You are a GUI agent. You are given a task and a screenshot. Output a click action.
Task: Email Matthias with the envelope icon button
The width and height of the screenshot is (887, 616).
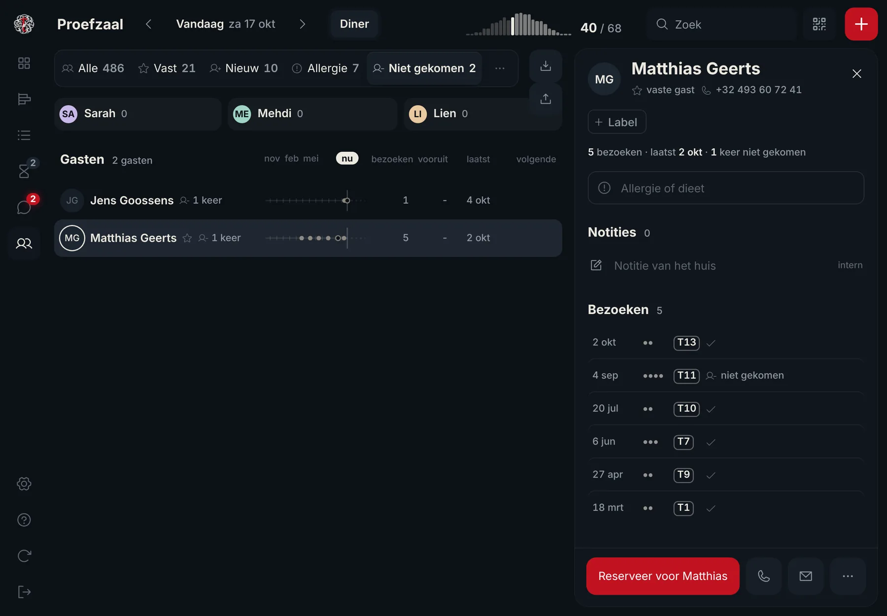pos(806,576)
